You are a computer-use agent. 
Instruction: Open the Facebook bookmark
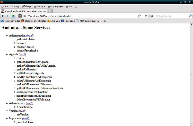tap(68, 21)
